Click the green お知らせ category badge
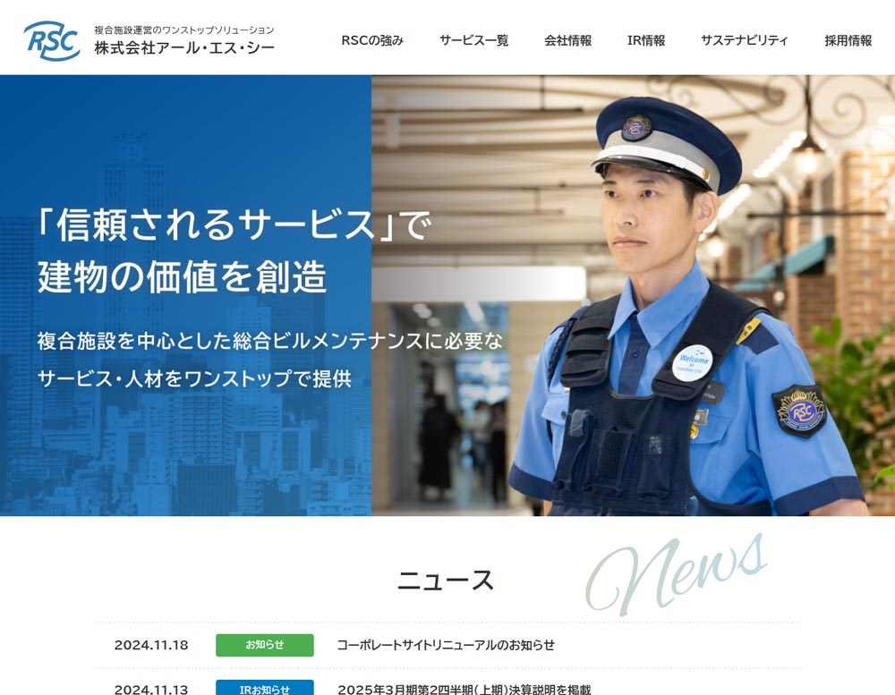895x695 pixels. click(x=265, y=645)
